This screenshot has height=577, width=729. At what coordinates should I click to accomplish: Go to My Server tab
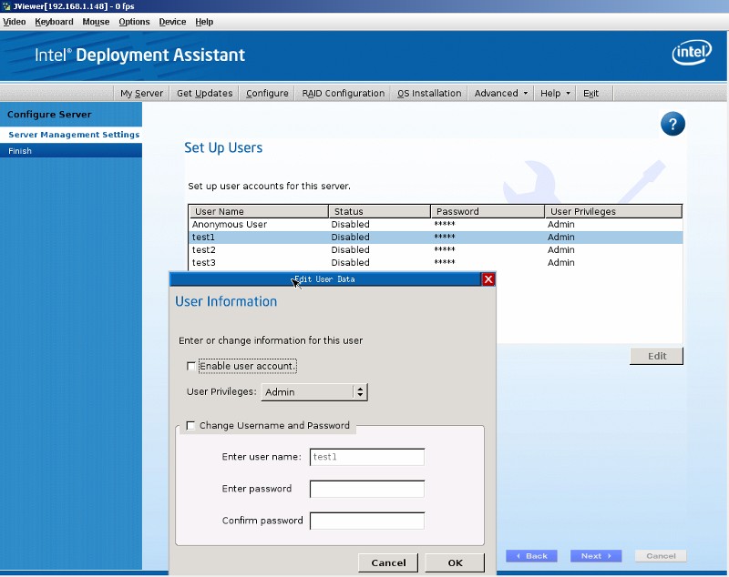pyautogui.click(x=142, y=94)
